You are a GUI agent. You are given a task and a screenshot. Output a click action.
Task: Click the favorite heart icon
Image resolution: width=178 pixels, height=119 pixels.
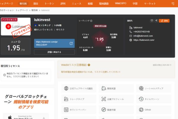(x=152, y=21)
